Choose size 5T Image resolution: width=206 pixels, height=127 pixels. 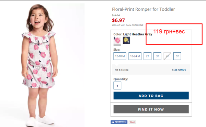point(177,56)
